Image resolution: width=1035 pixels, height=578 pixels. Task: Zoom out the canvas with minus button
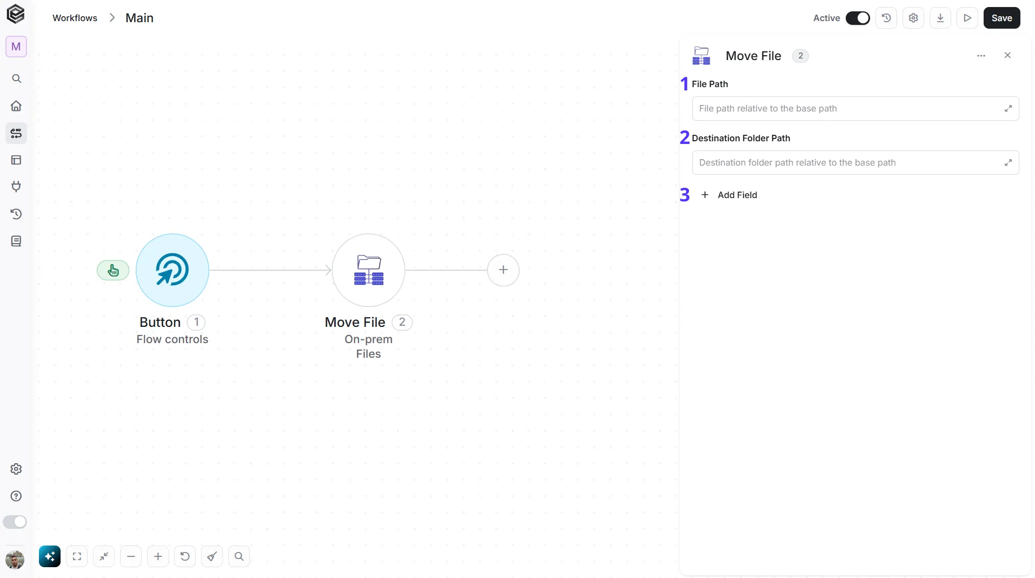[x=131, y=556]
